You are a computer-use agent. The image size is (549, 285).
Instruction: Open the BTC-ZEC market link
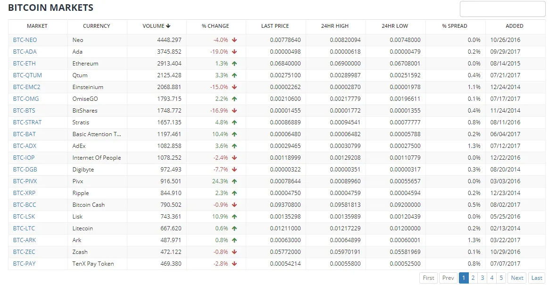coord(24,252)
